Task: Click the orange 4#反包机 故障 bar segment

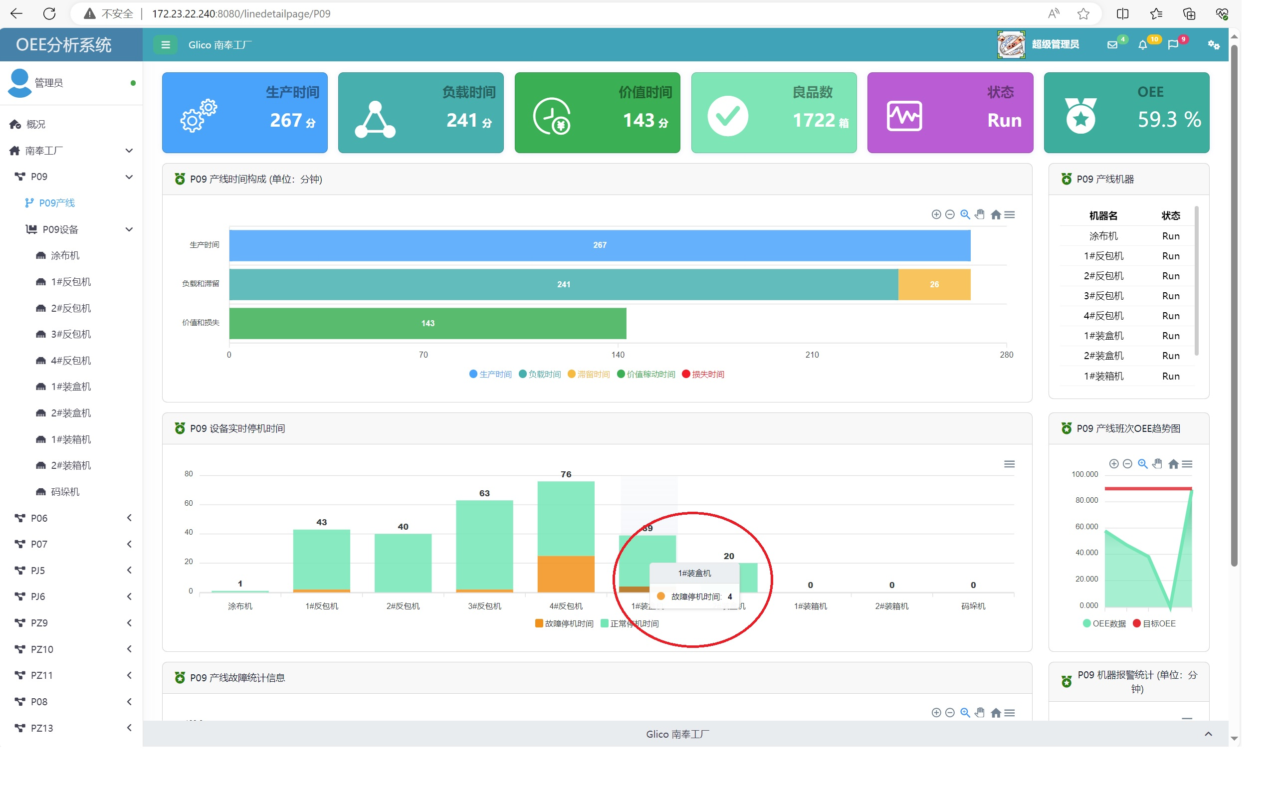Action: 566,574
